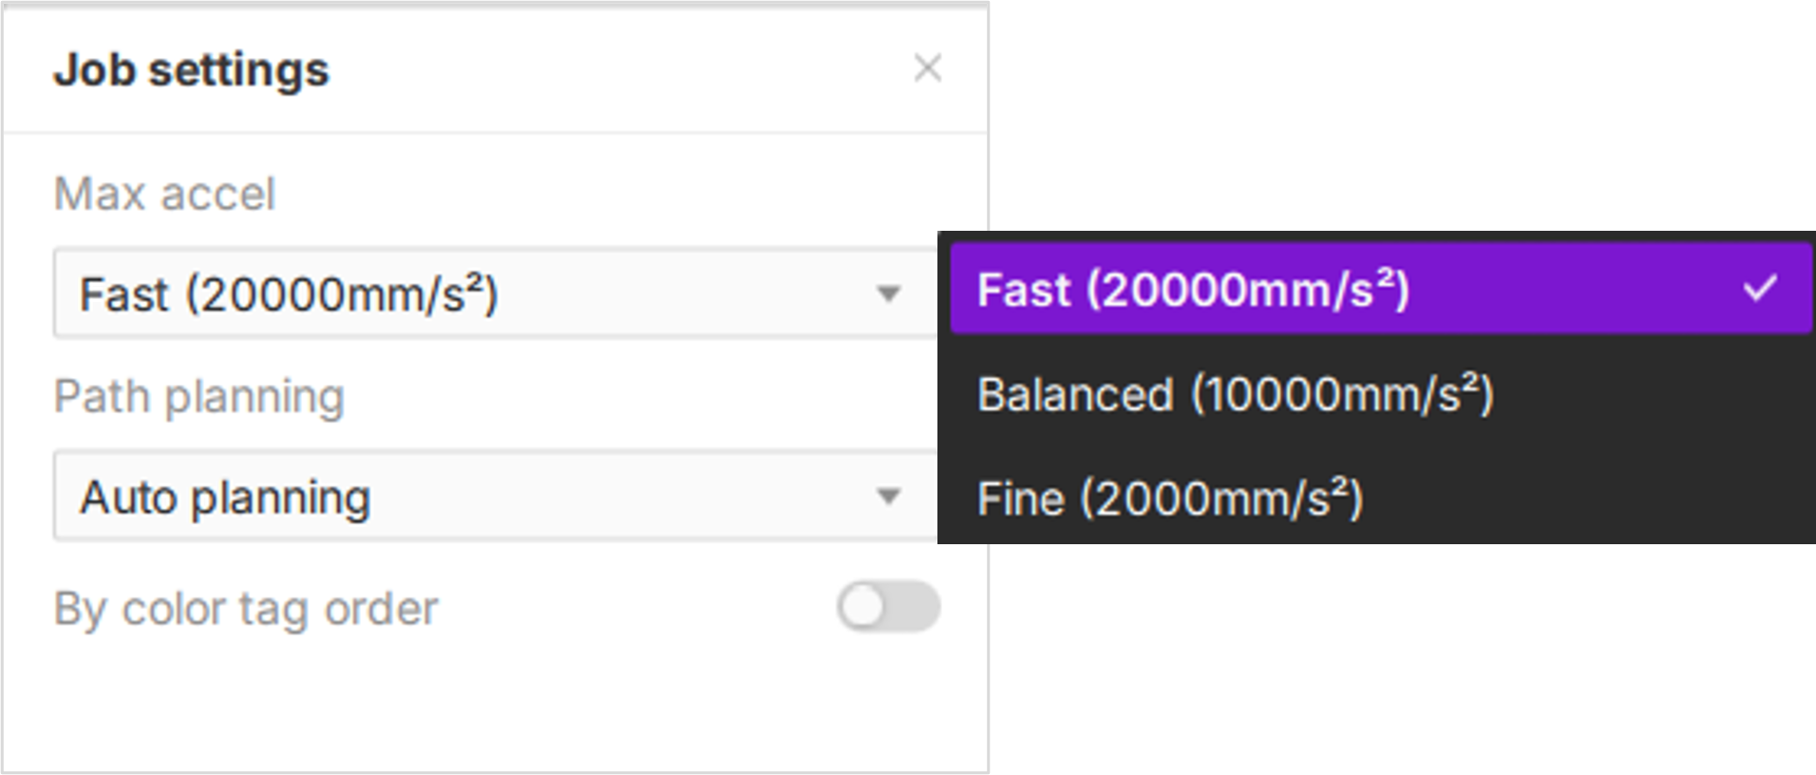Click the Auto planning dropdown arrow
Image resolution: width=1816 pixels, height=775 pixels.
tap(888, 497)
